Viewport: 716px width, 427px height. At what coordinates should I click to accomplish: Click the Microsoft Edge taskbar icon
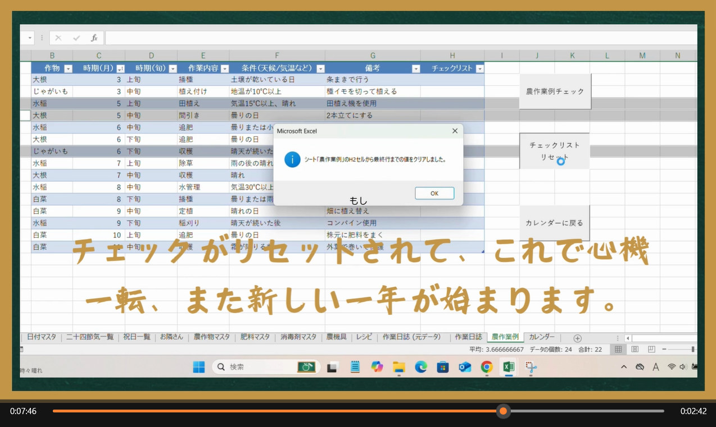click(x=421, y=367)
